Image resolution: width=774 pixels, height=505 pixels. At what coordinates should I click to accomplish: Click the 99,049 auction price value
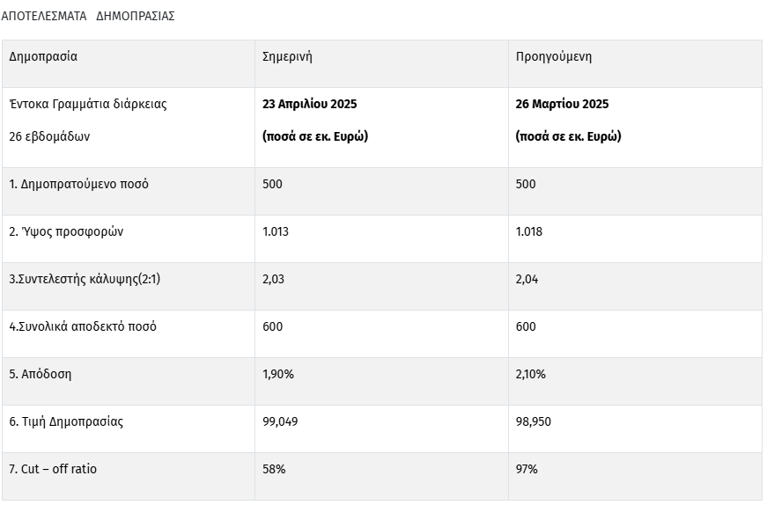pos(280,421)
